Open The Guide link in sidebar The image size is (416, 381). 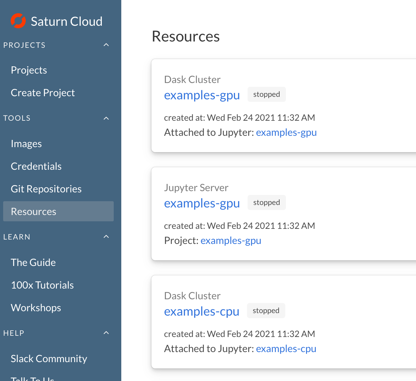pyautogui.click(x=33, y=262)
